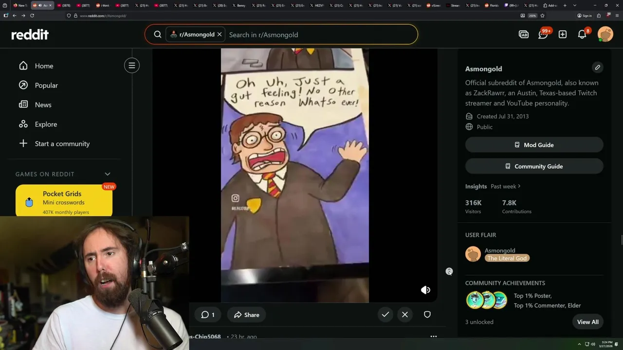Image resolution: width=623 pixels, height=350 pixels.
Task: Click the community achievement badges
Action: coord(487,300)
